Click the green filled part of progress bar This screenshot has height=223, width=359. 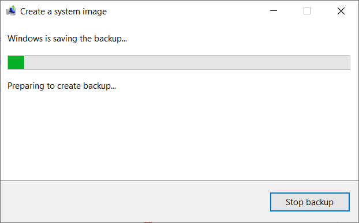pyautogui.click(x=16, y=62)
